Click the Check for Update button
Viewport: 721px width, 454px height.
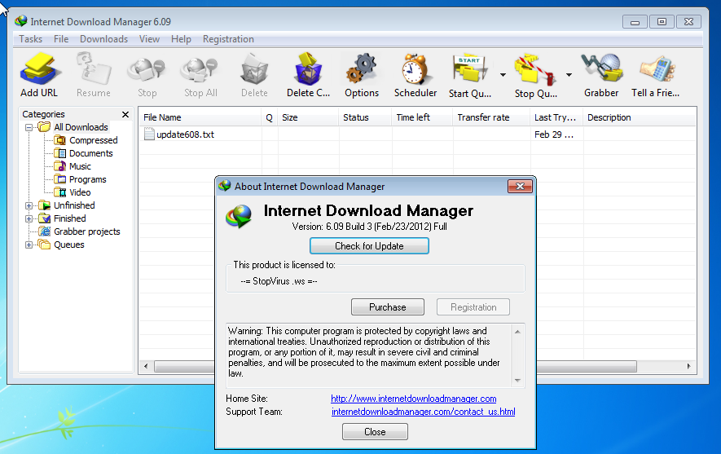[x=369, y=246]
